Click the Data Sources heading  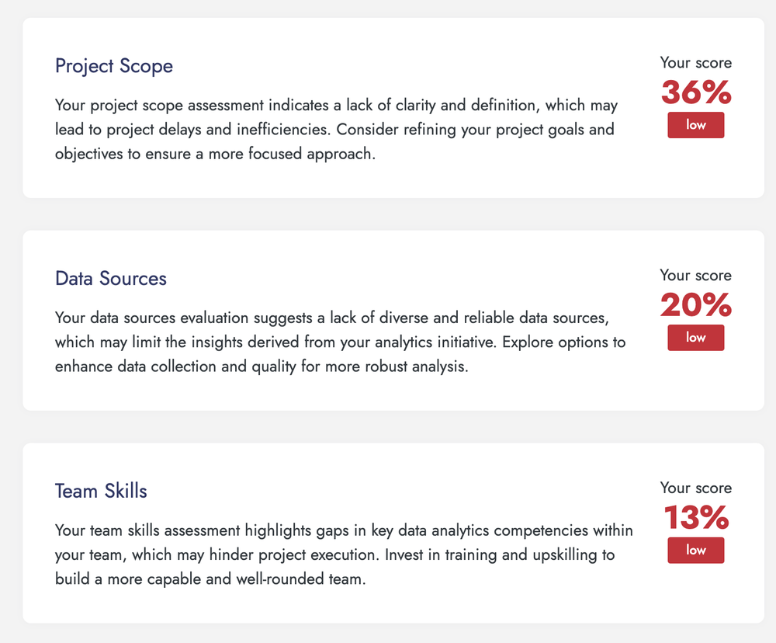(x=111, y=279)
